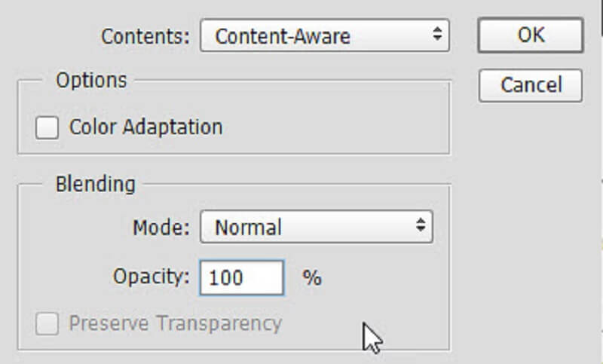Select the Normal text in Mode
603x364 pixels.
(248, 228)
